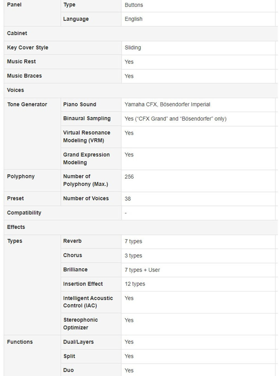Image resolution: width=279 pixels, height=376 pixels.
Task: Select the Dual/Layers function label
Action: pyautogui.click(x=78, y=342)
